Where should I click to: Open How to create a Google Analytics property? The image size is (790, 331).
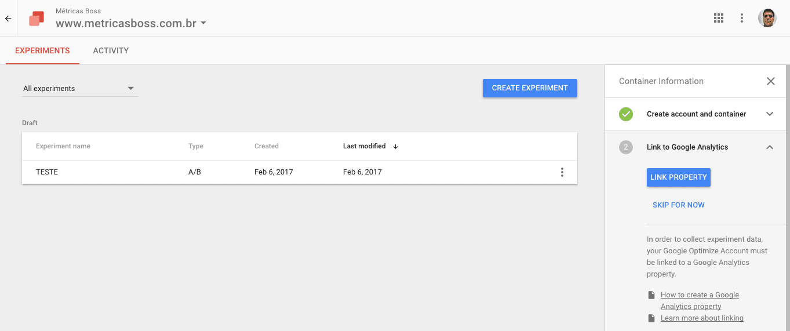tap(700, 300)
